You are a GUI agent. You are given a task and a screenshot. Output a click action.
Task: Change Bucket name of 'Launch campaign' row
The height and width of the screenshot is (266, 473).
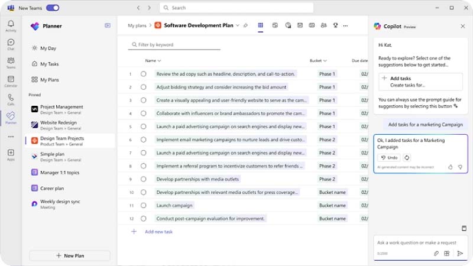(x=332, y=205)
